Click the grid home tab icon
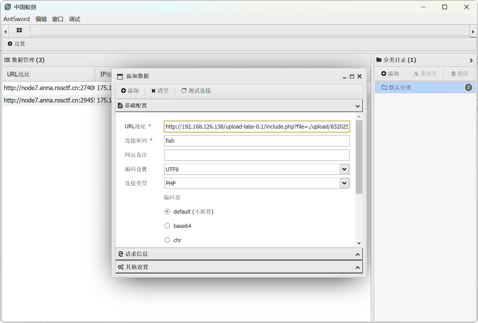 point(19,30)
